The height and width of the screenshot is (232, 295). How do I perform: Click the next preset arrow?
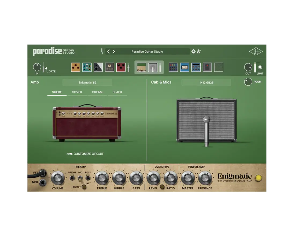(113, 51)
